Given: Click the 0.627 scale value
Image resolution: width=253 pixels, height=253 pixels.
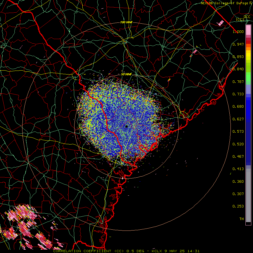Looking at the screenshot, I should pyautogui.click(x=238, y=119).
